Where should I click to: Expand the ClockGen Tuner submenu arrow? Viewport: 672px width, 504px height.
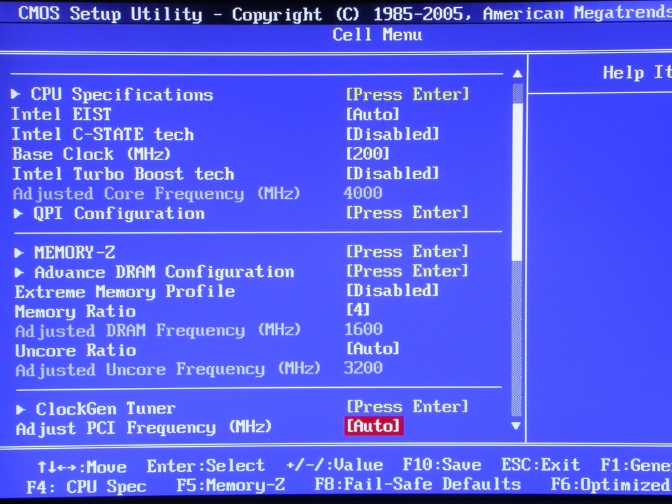click(20, 409)
